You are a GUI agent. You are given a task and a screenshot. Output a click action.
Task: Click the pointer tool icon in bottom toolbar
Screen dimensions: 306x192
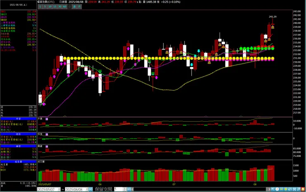pyautogui.click(x=273, y=189)
